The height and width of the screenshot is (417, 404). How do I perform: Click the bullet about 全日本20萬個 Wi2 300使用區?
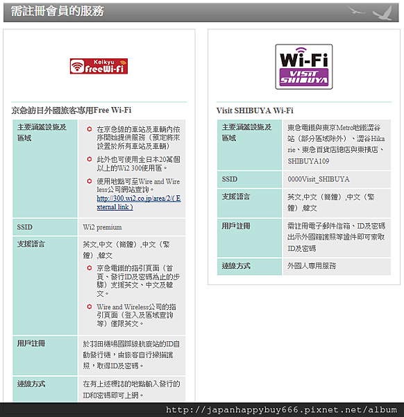(x=138, y=163)
